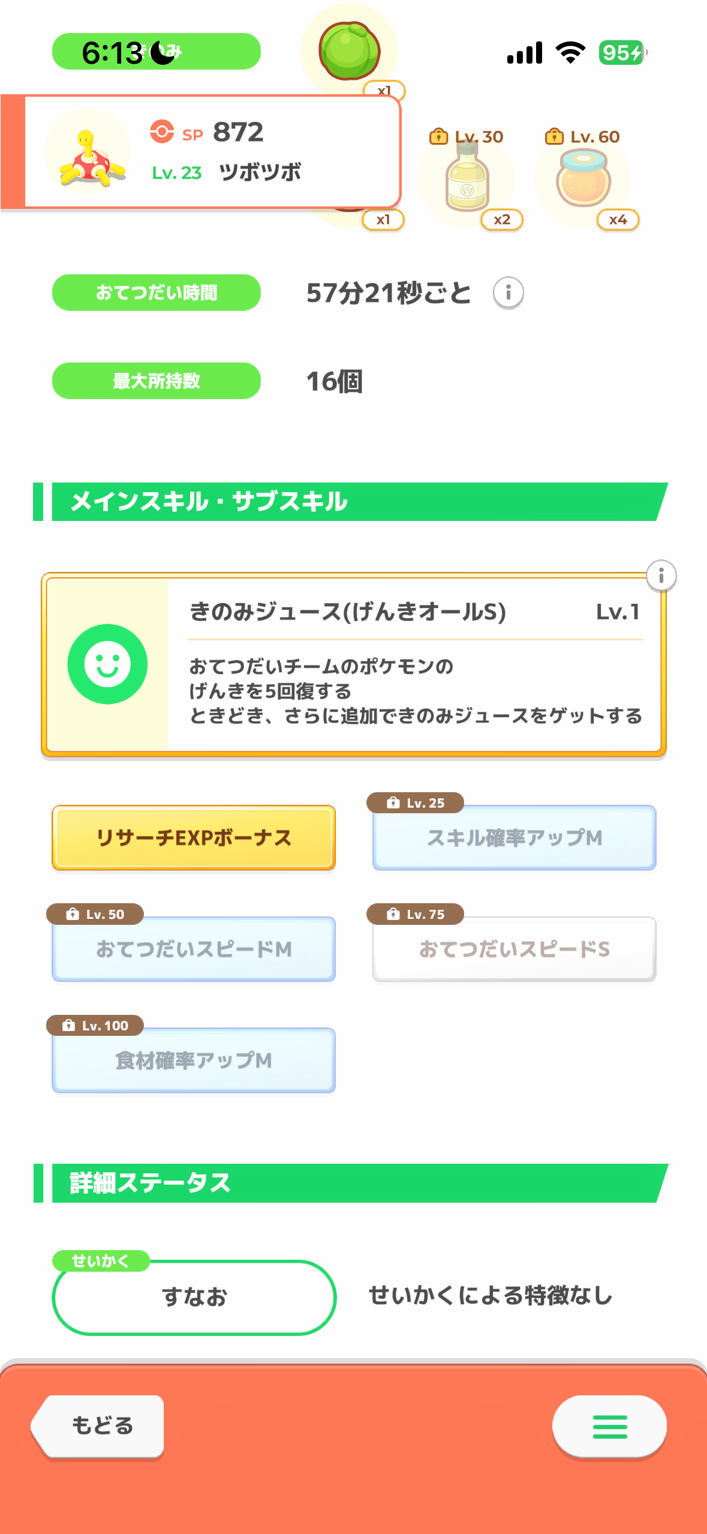This screenshot has height=1534, width=707.
Task: Select locked スキル確率アップM sub skill
Action: (514, 838)
